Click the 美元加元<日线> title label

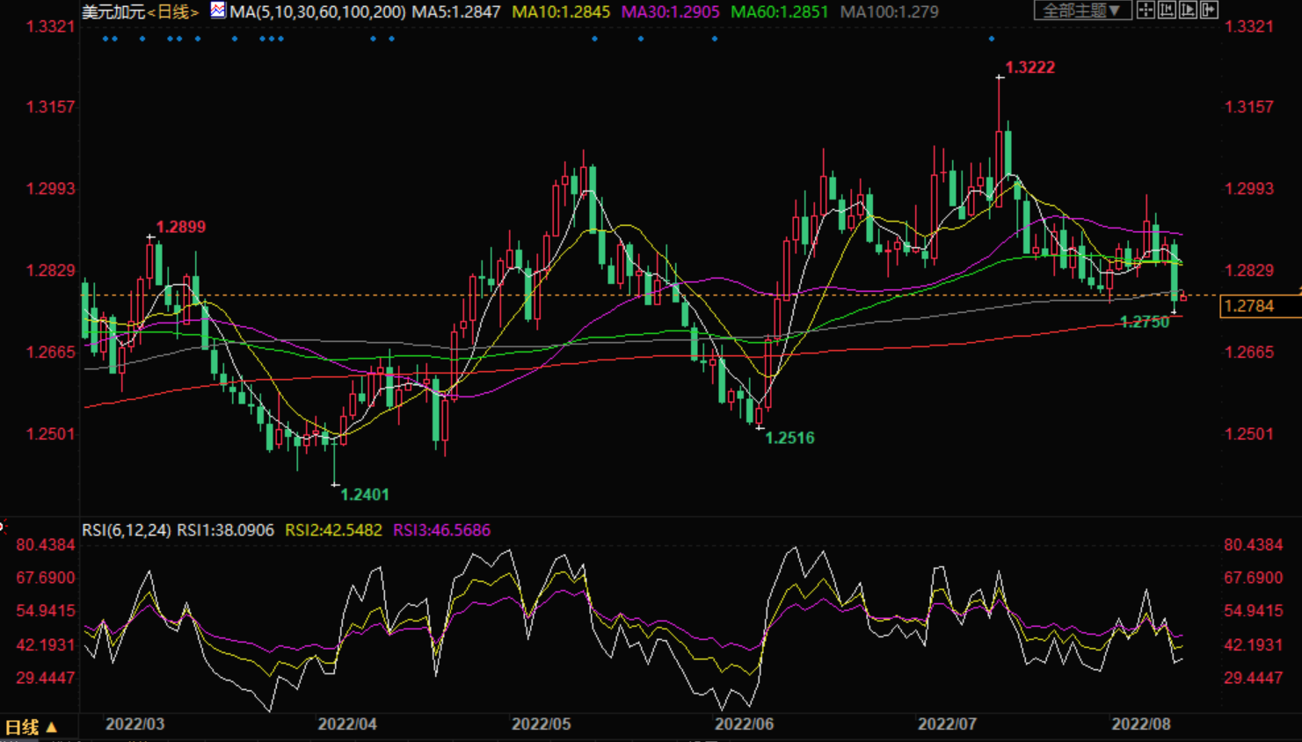click(140, 11)
